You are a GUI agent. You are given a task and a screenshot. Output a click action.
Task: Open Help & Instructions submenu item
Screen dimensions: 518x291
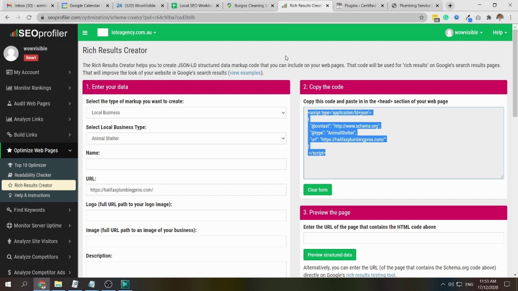point(32,195)
